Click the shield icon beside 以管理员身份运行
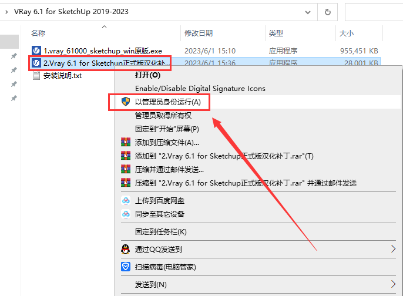 pos(125,102)
